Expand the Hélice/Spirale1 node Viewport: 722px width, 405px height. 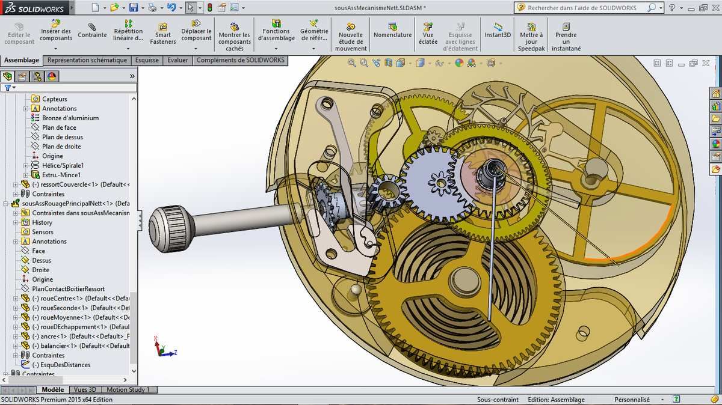pyautogui.click(x=26, y=166)
